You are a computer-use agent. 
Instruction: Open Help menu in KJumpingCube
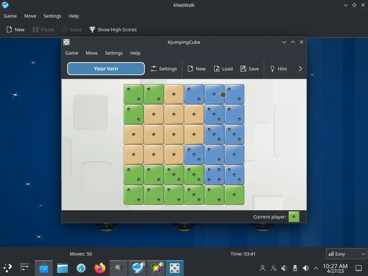(x=135, y=53)
